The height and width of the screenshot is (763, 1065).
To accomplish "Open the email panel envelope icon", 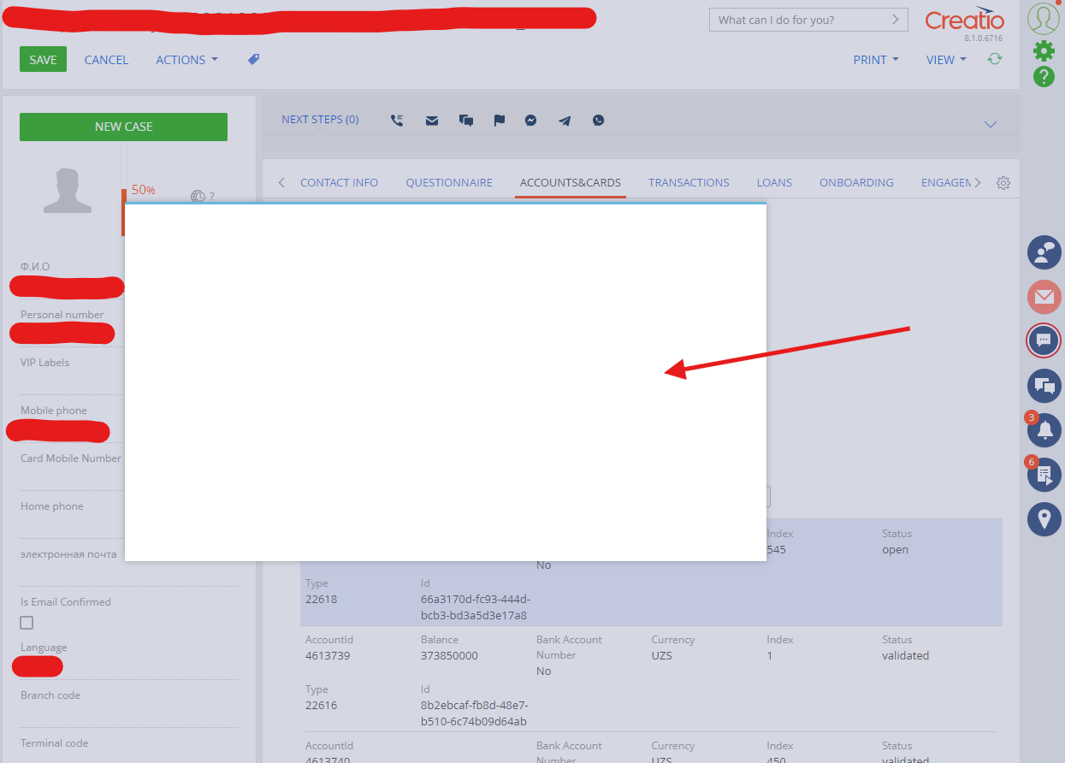I will (1044, 297).
